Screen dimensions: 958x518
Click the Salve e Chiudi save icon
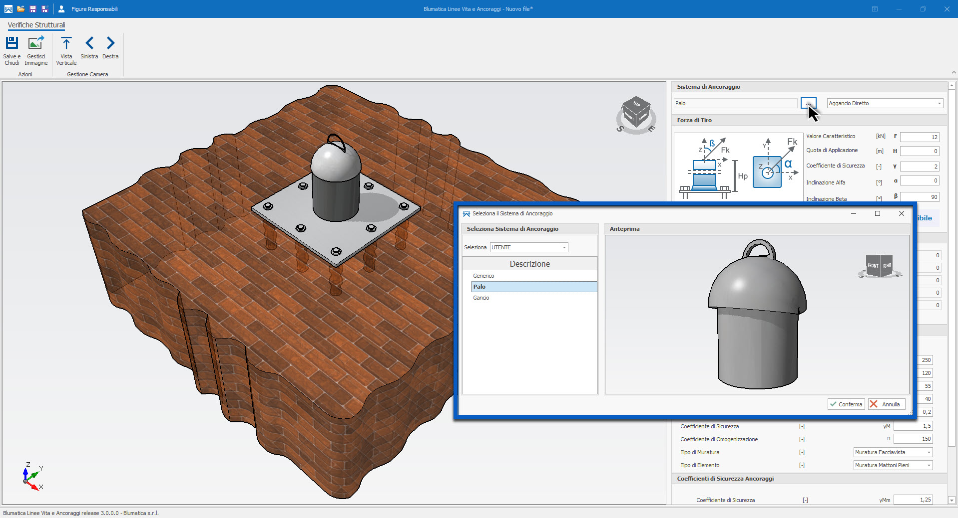point(11,43)
